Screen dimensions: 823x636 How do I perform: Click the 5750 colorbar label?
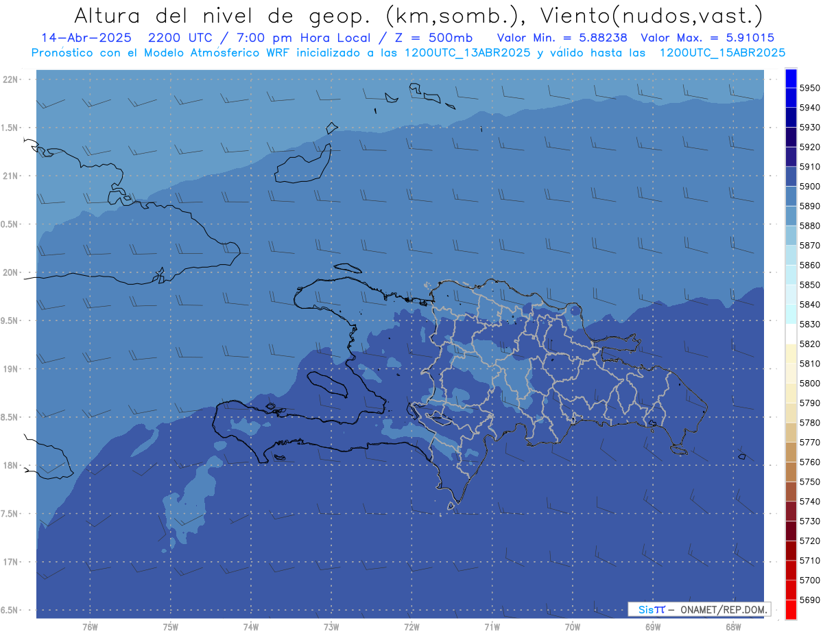point(810,482)
